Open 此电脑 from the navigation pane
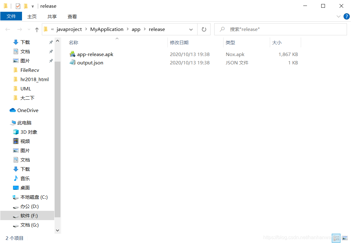 (25, 123)
